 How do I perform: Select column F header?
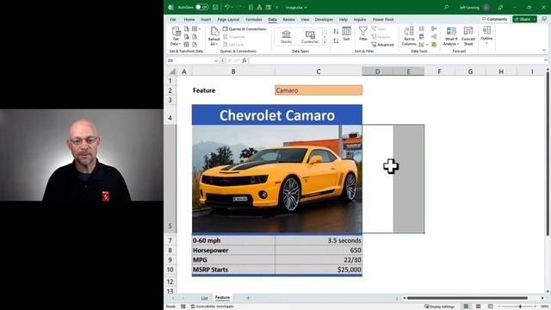tap(439, 71)
